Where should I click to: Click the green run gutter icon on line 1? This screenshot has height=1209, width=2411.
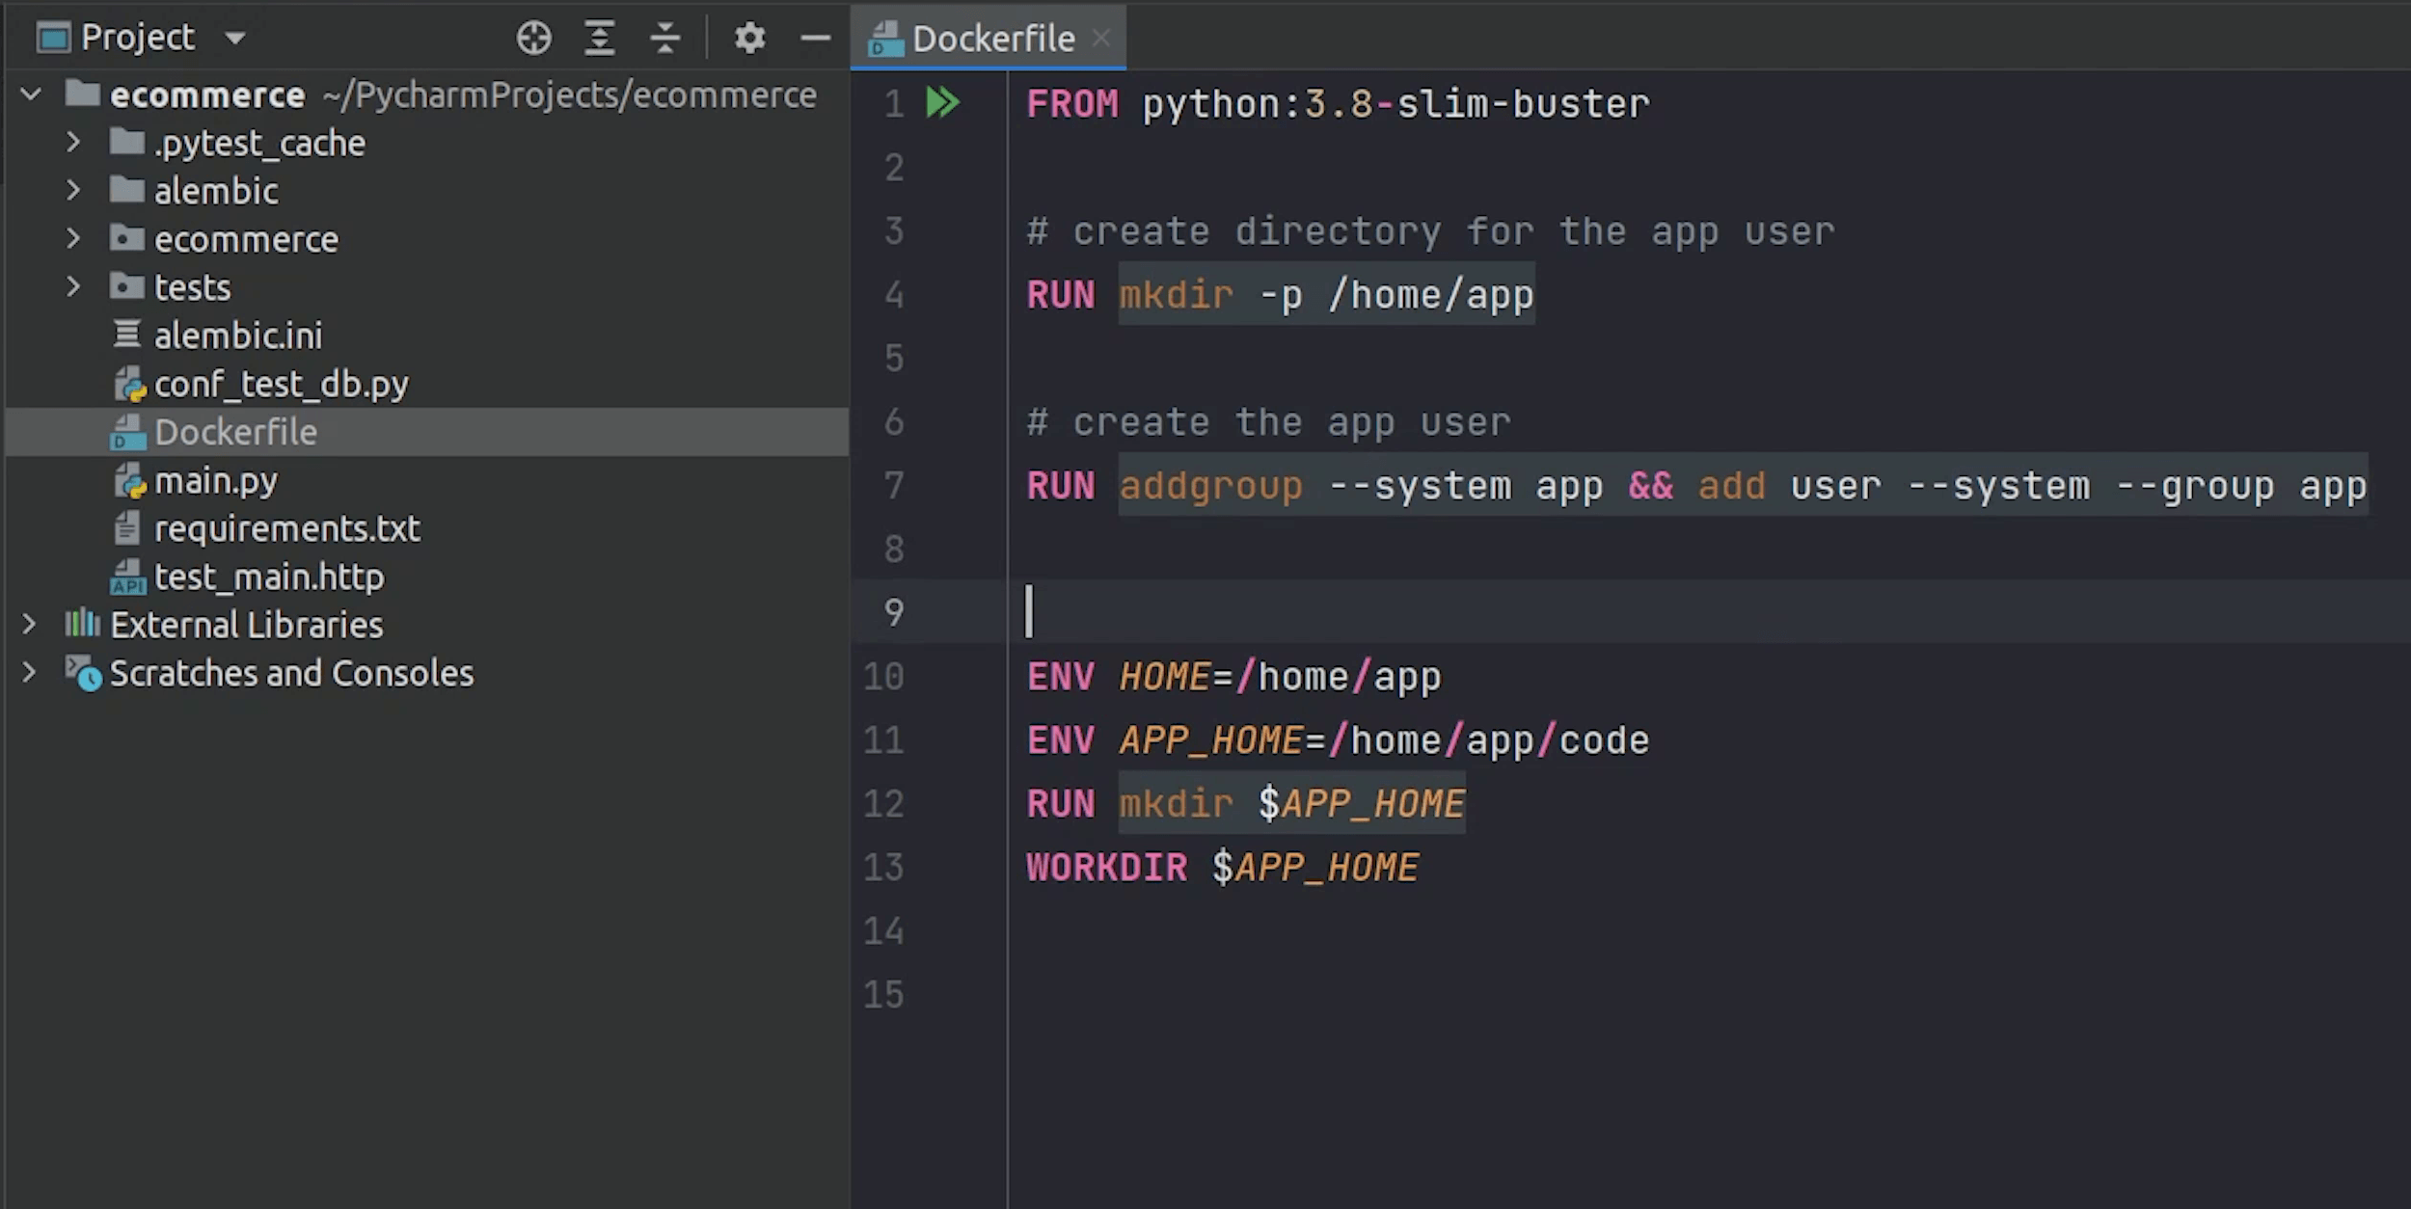point(941,102)
